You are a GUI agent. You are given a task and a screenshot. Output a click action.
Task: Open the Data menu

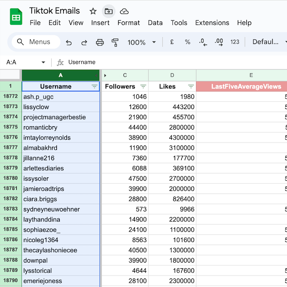pyautogui.click(x=155, y=22)
